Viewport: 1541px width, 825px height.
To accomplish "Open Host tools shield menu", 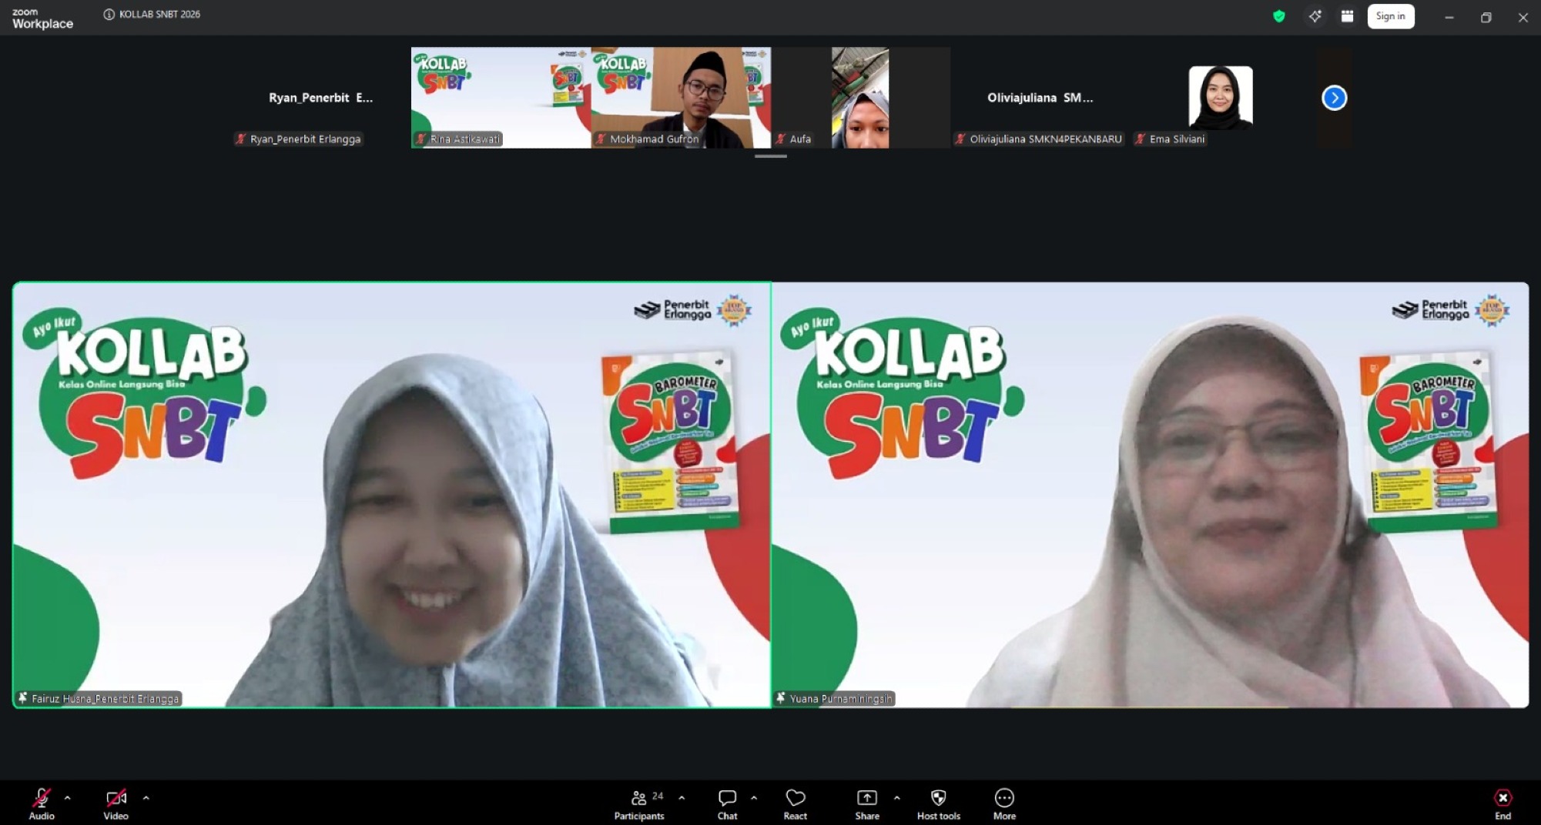I will point(938,803).
